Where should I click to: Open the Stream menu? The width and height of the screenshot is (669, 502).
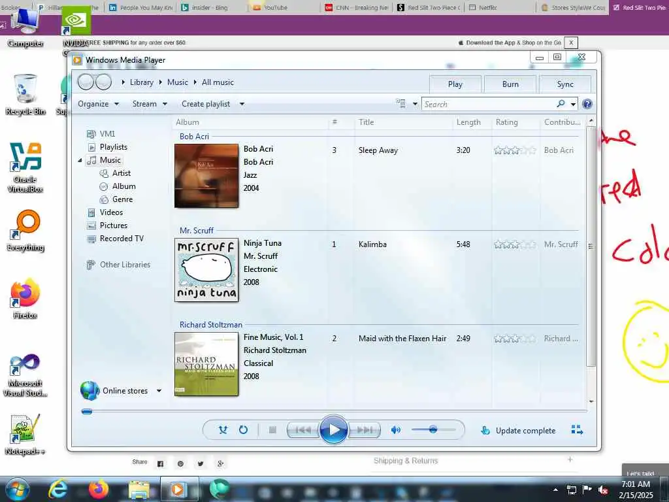point(150,104)
